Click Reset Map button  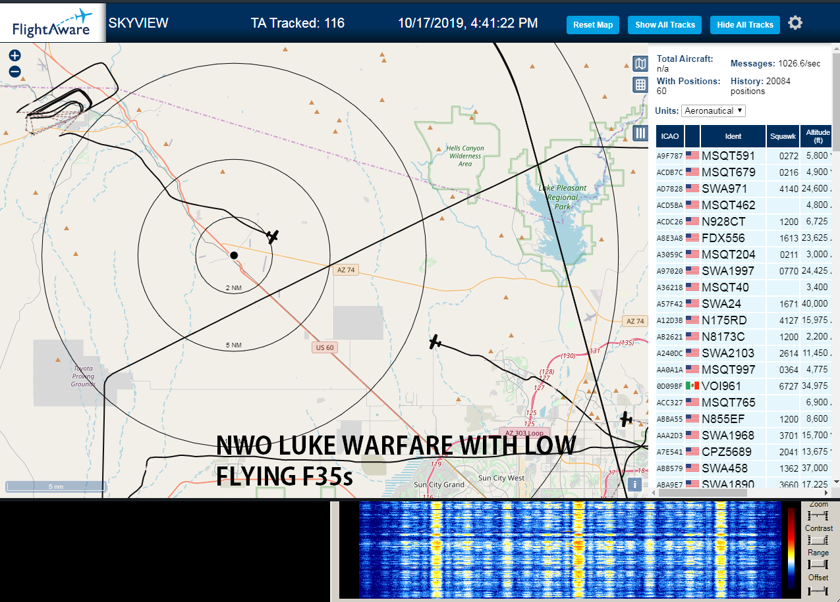coord(593,25)
